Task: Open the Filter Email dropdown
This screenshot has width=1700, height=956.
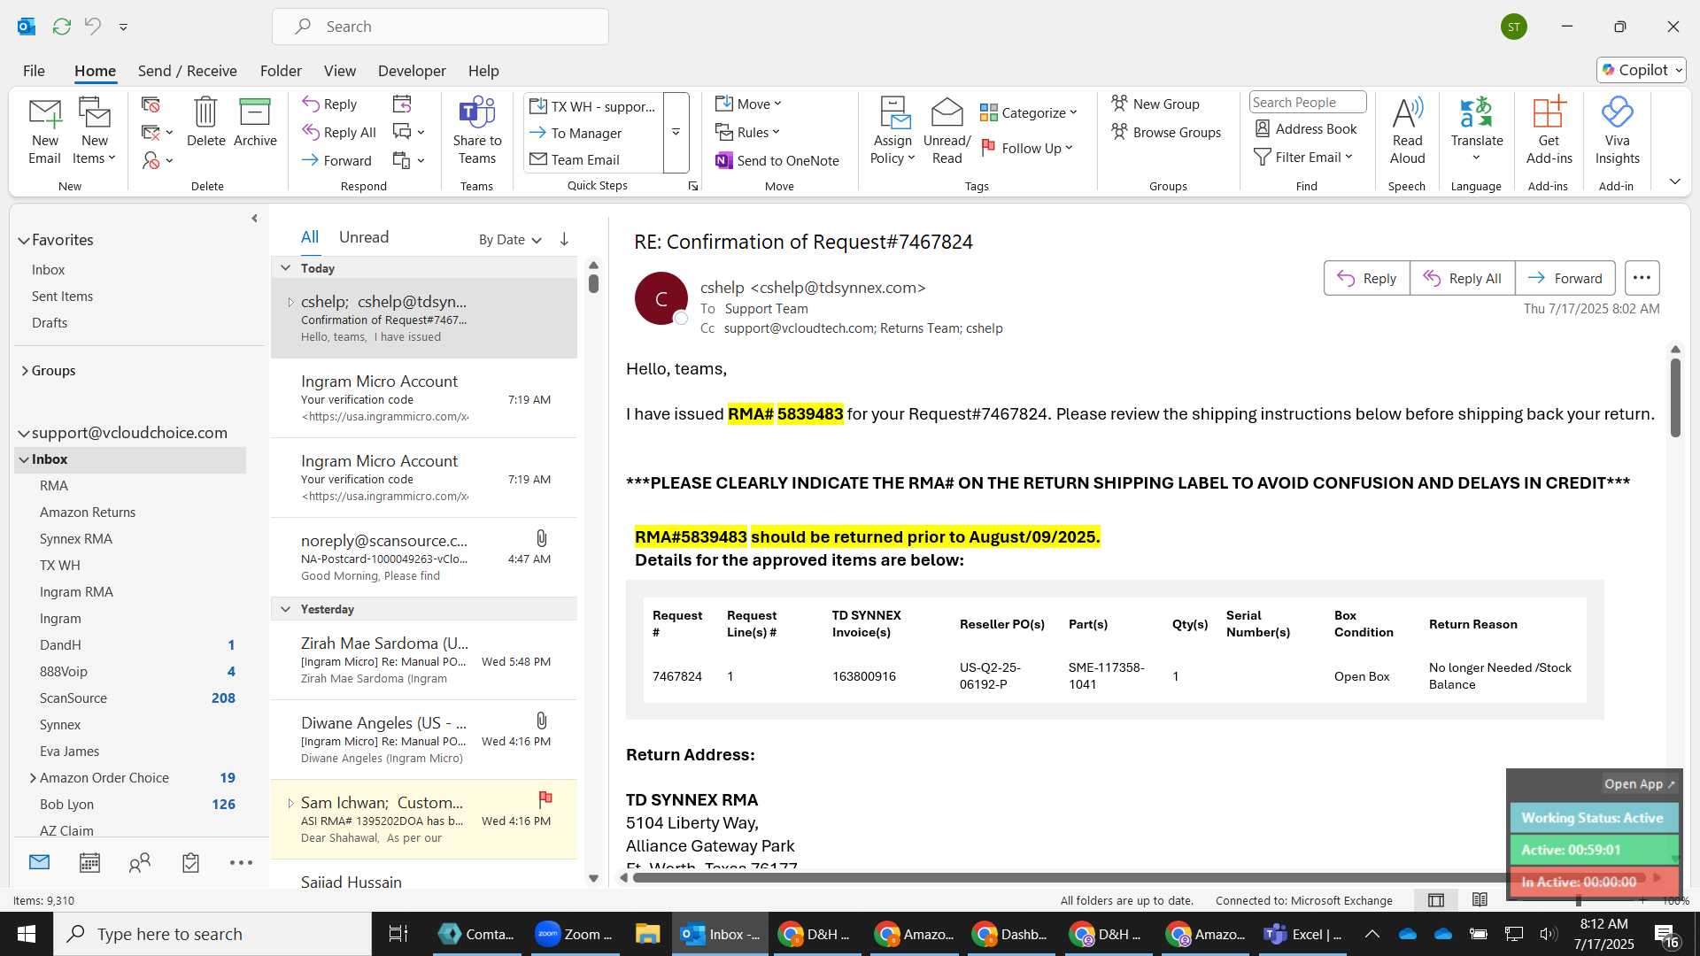Action: tap(1303, 157)
